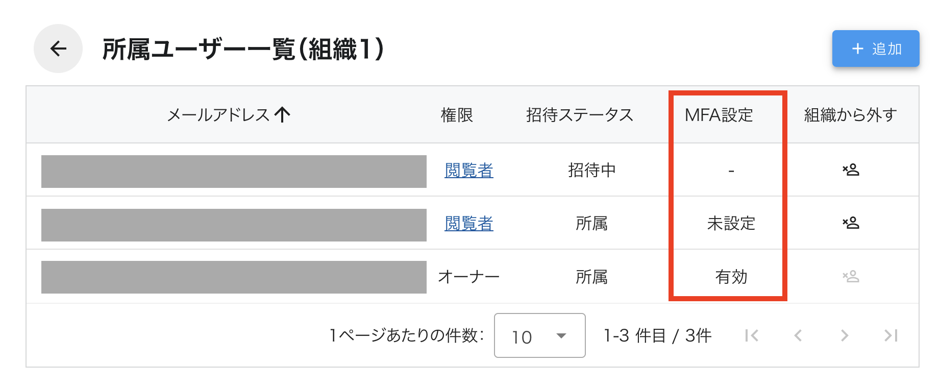Open the 閲覧者 link on the second row

coord(468,224)
